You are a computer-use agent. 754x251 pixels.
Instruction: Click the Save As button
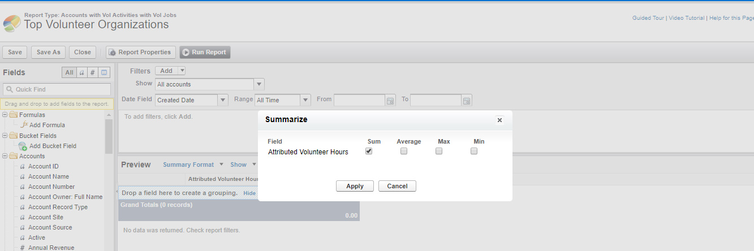[x=48, y=52]
